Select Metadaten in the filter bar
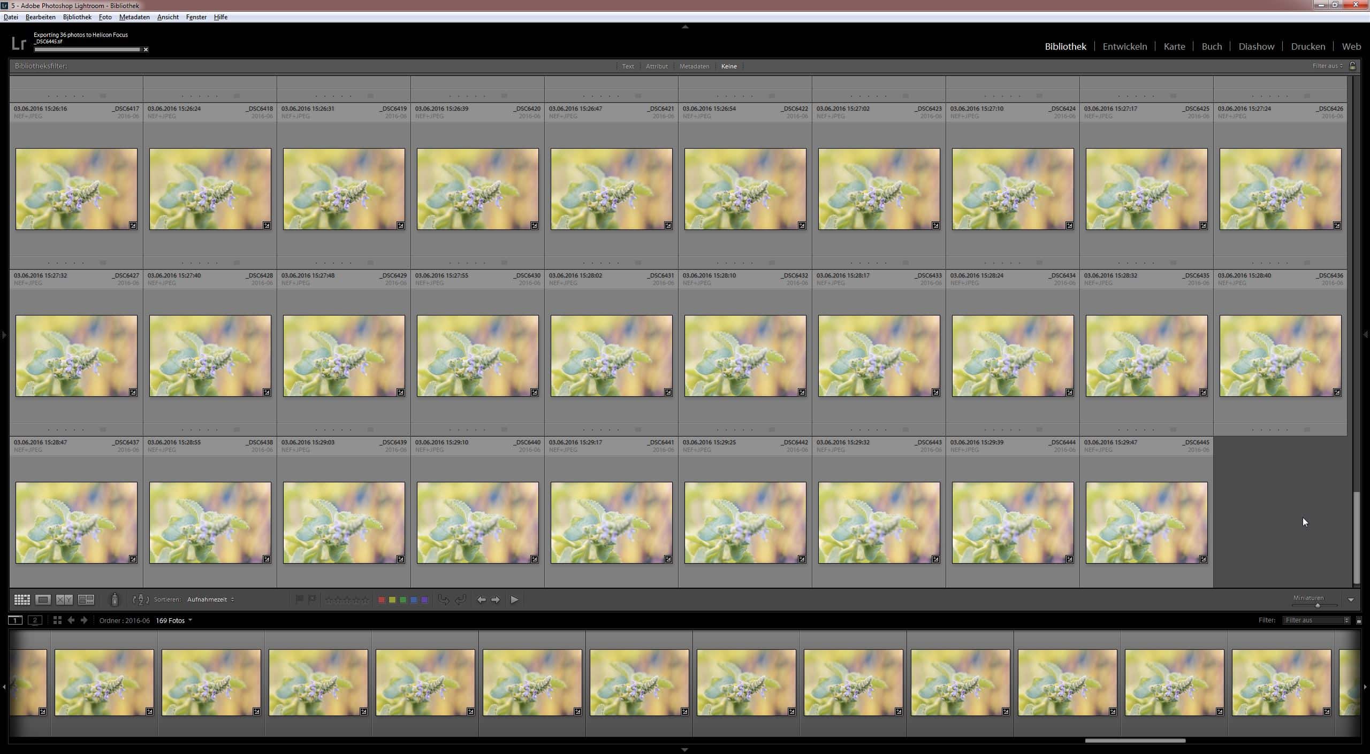 pyautogui.click(x=694, y=66)
